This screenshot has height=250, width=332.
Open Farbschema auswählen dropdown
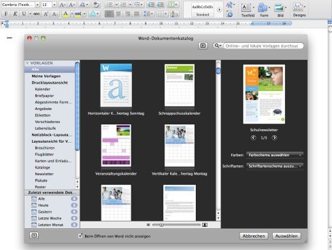pos(275,155)
